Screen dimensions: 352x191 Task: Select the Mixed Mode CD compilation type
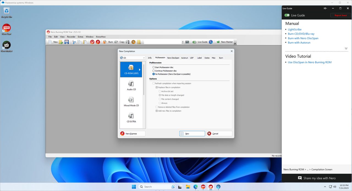point(131,102)
